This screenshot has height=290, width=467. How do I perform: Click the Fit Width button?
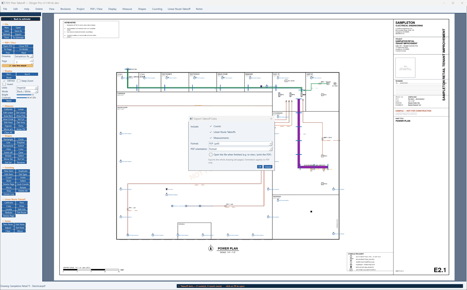point(24,49)
